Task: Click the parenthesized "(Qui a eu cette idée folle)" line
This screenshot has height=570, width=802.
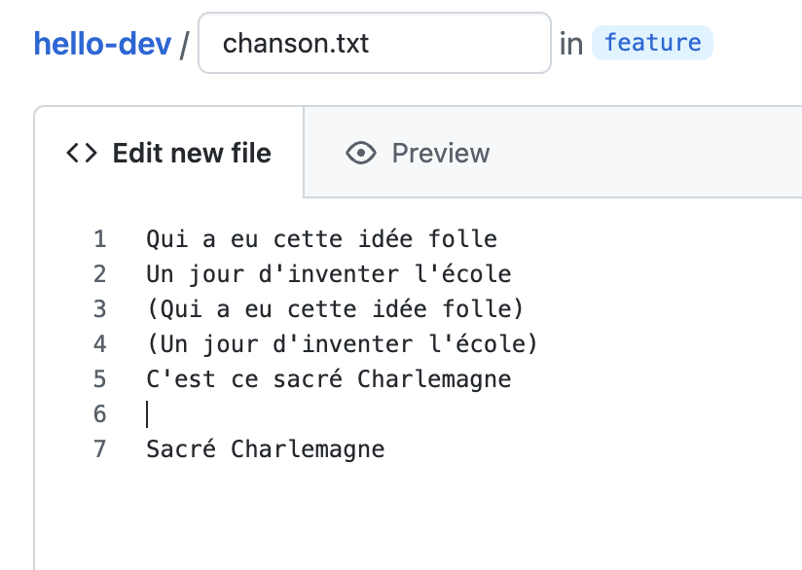Action: pyautogui.click(x=335, y=309)
